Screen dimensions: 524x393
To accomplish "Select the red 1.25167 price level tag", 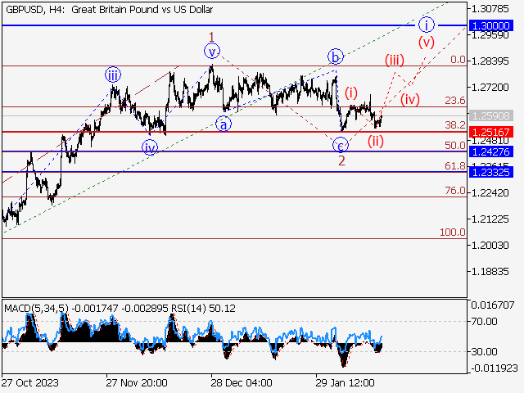I will tap(491, 132).
